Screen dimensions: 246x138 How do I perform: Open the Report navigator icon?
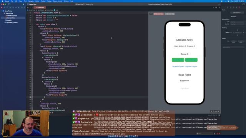(25, 7)
